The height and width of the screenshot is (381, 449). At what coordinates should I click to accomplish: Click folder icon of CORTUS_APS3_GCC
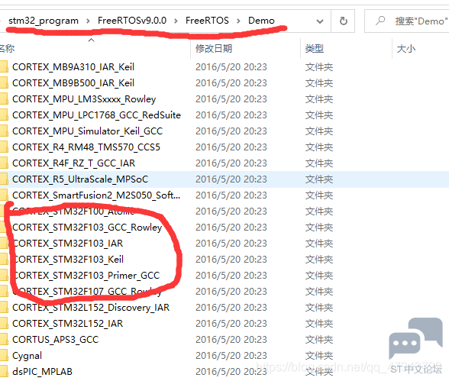[x=4, y=340]
